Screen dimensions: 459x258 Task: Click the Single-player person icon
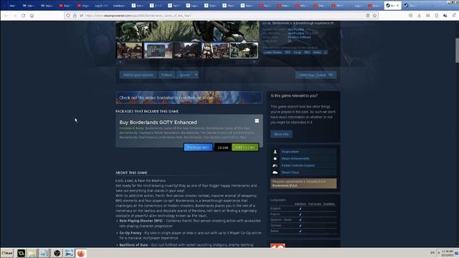275,151
